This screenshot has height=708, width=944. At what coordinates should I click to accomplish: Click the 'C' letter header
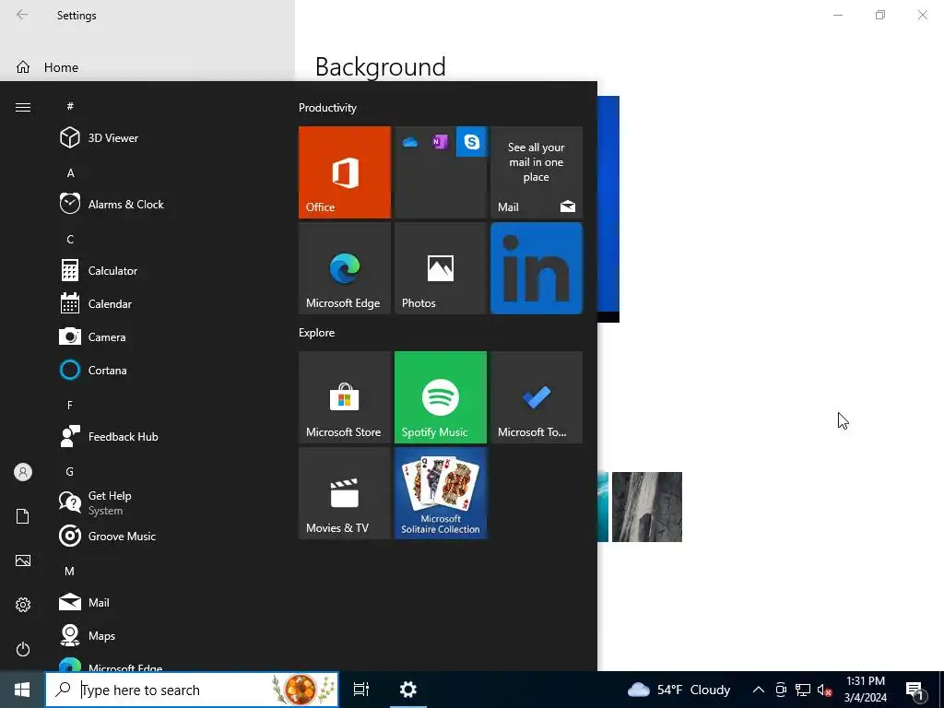pos(70,239)
